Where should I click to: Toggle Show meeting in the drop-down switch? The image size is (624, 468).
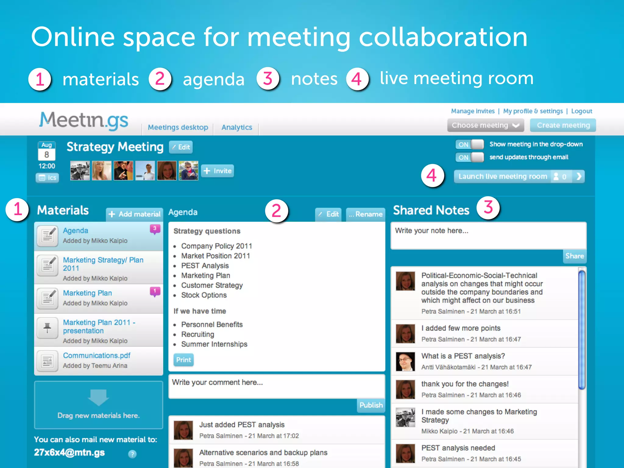pos(470,144)
